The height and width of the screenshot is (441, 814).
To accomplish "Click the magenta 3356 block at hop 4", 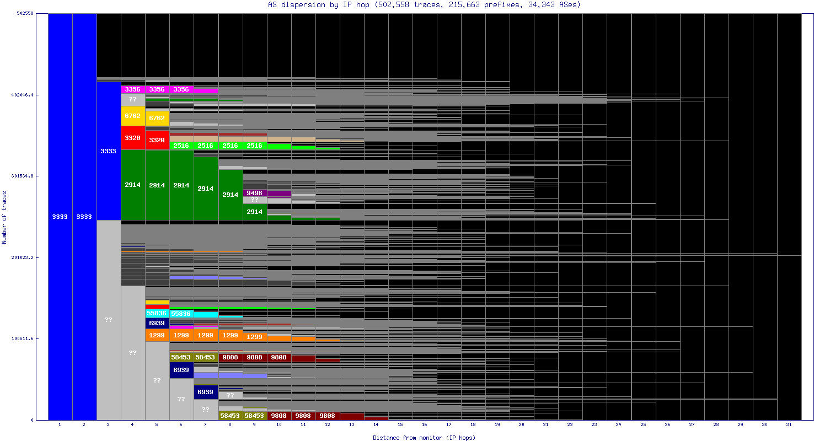I will tap(133, 89).
